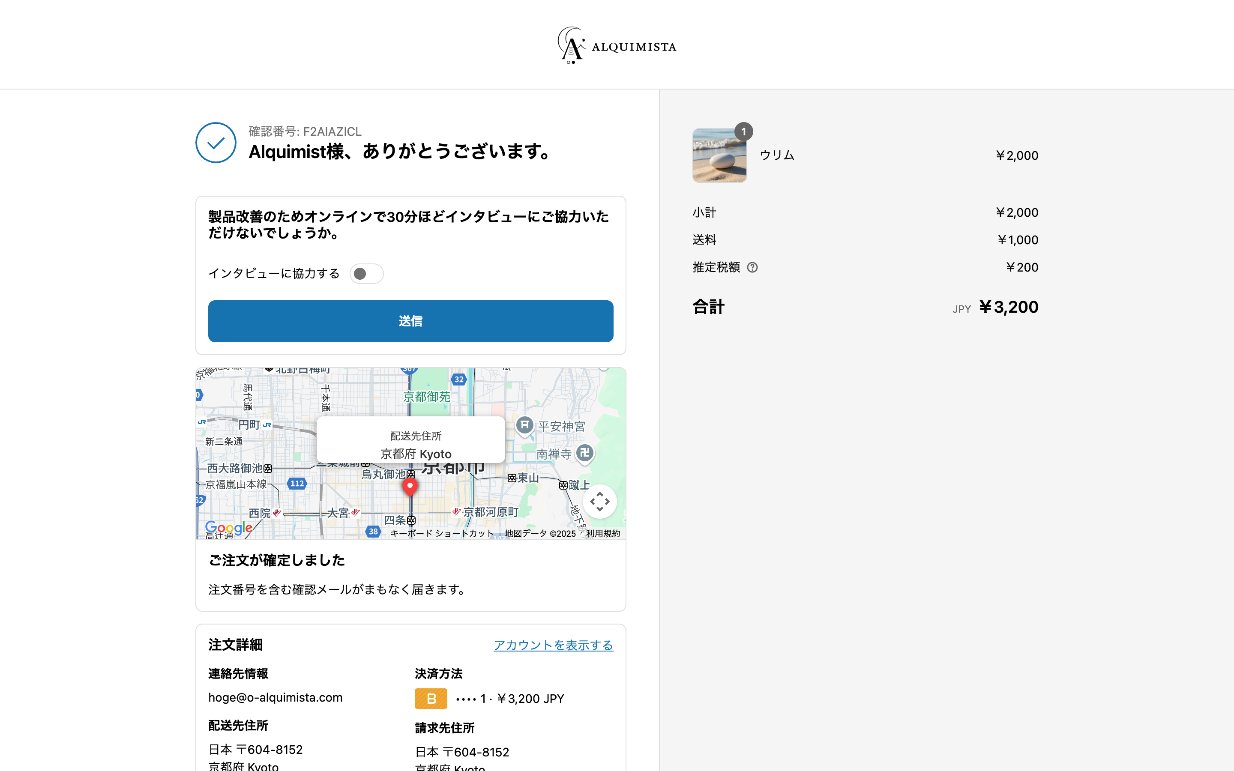Click the 大宮 station icon on map
Image resolution: width=1234 pixels, height=771 pixels.
click(355, 513)
